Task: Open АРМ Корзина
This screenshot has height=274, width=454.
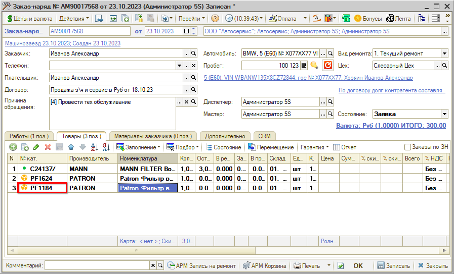Action: (x=264, y=265)
